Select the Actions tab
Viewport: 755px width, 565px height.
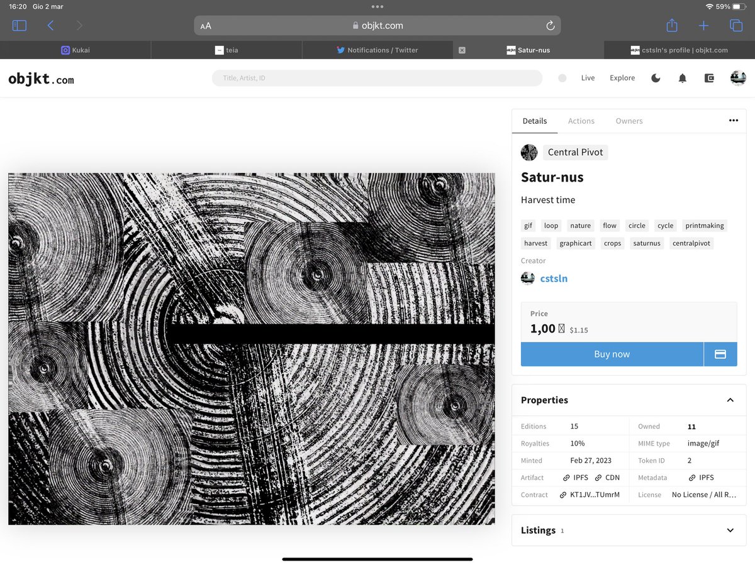coord(581,121)
